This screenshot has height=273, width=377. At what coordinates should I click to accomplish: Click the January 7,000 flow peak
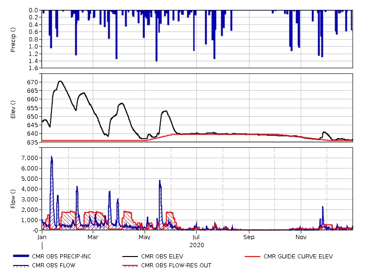point(51,157)
